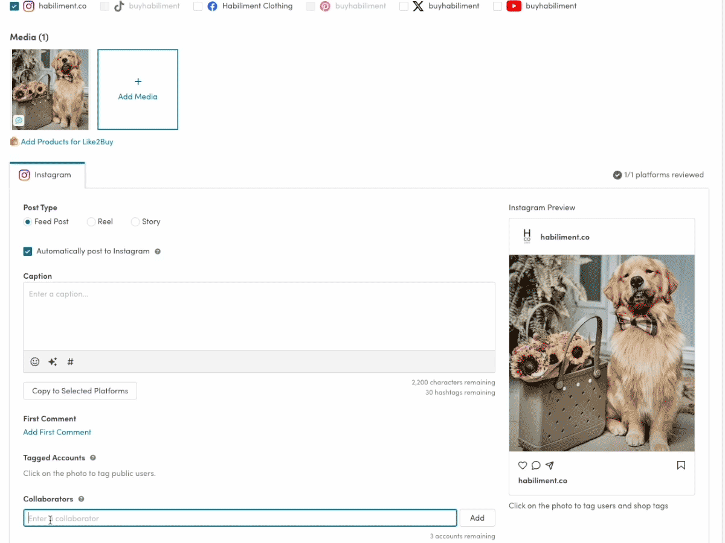Click the Add Media tile
The image size is (725, 543).
pos(138,89)
